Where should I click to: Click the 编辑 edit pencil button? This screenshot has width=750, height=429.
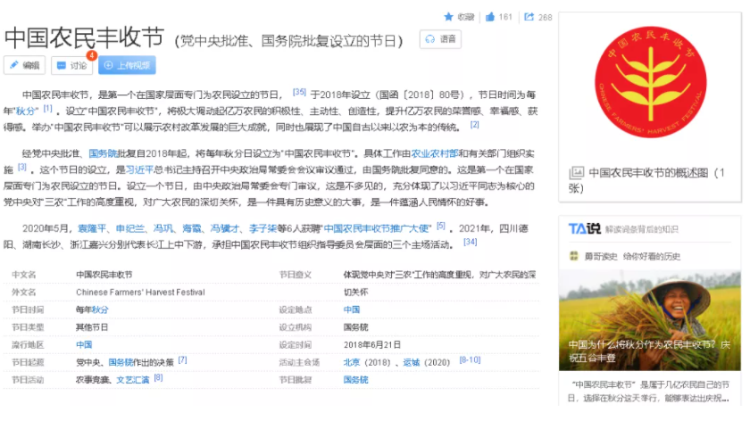[x=24, y=65]
